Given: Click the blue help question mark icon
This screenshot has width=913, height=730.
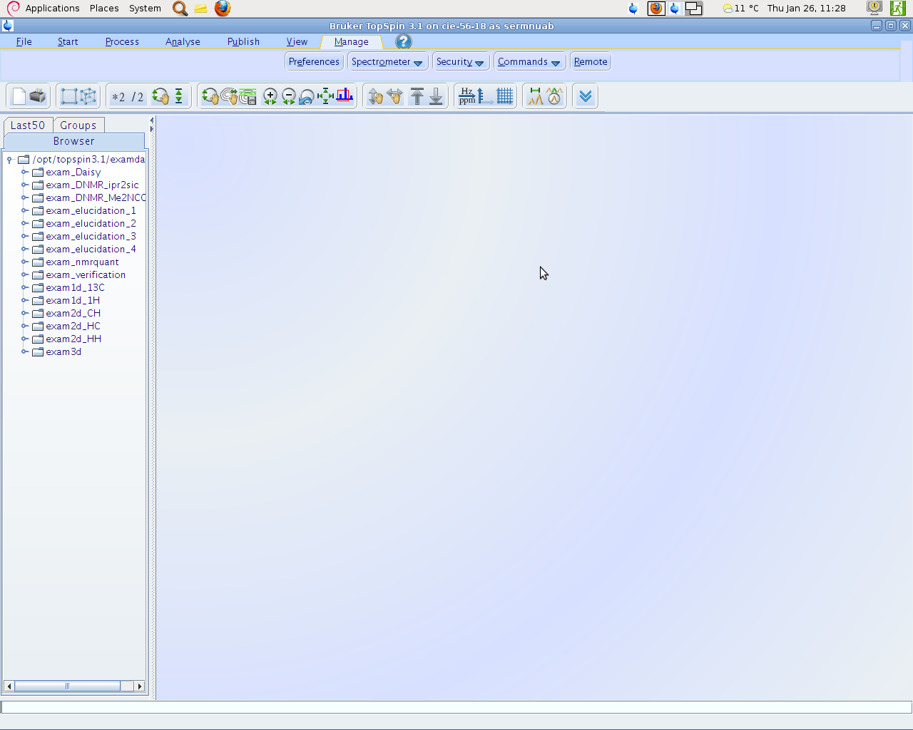Looking at the screenshot, I should coord(404,41).
